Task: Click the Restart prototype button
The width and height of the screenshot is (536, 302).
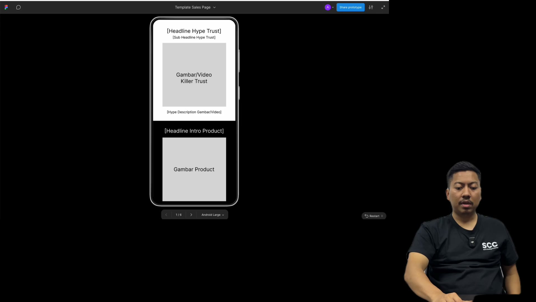Action: (374, 216)
